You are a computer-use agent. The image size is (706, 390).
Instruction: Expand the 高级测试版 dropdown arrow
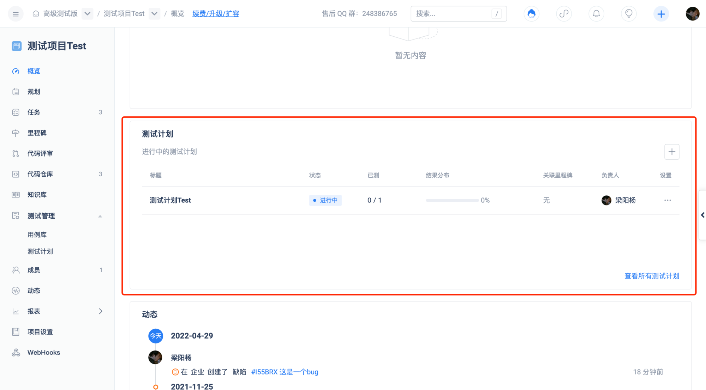tap(87, 14)
